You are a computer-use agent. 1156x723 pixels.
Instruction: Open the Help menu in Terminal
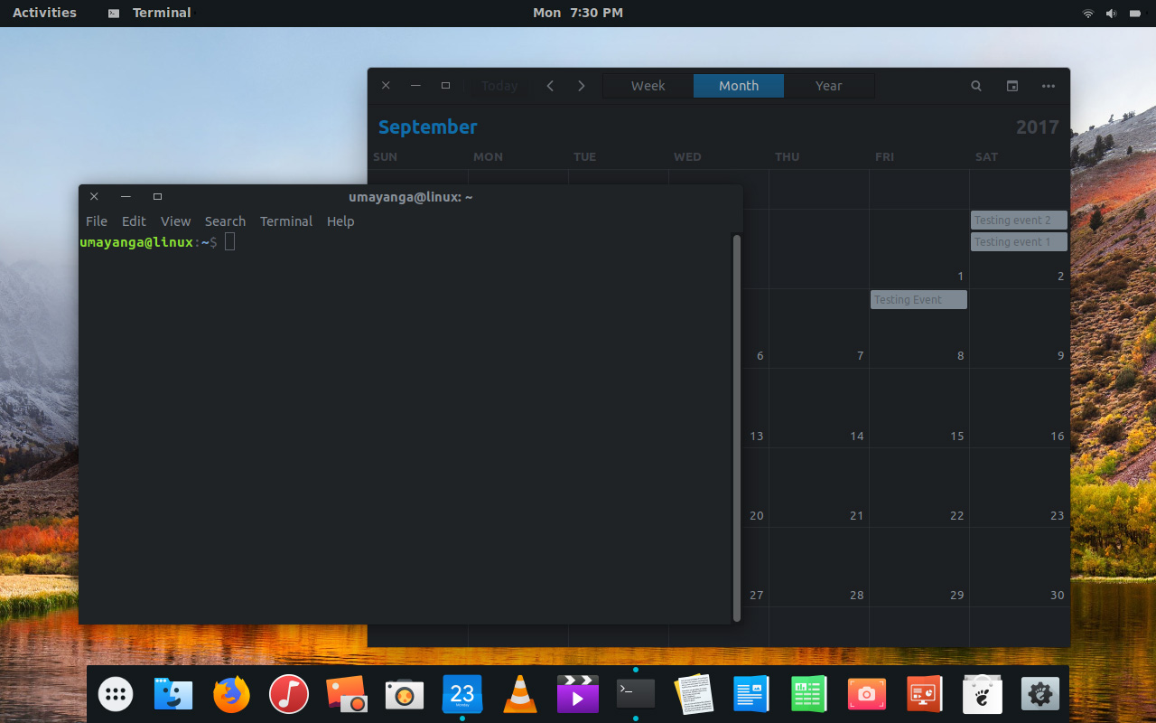tap(340, 221)
